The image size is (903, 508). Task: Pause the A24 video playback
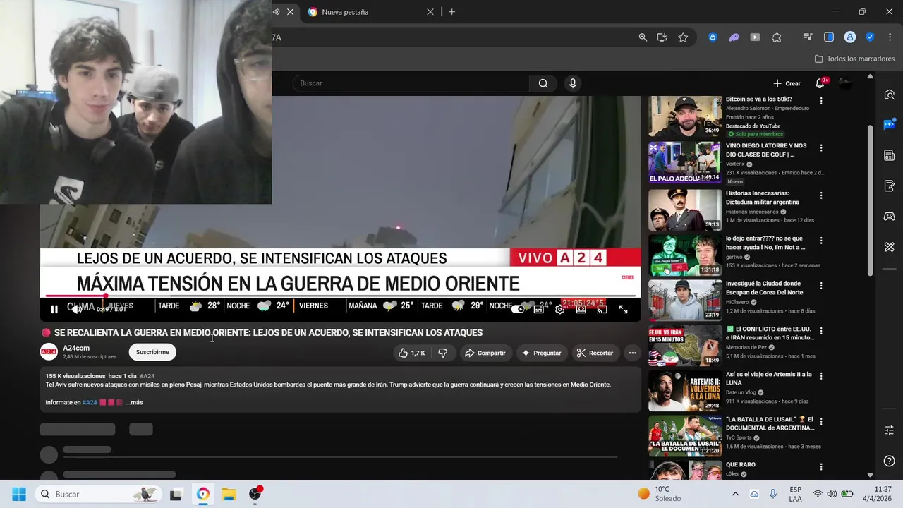[54, 309]
